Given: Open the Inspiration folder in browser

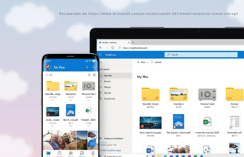Looking at the screenshot, I should tap(179, 94).
